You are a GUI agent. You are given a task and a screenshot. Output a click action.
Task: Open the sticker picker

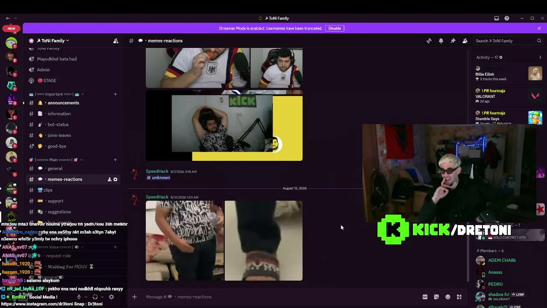point(436,297)
